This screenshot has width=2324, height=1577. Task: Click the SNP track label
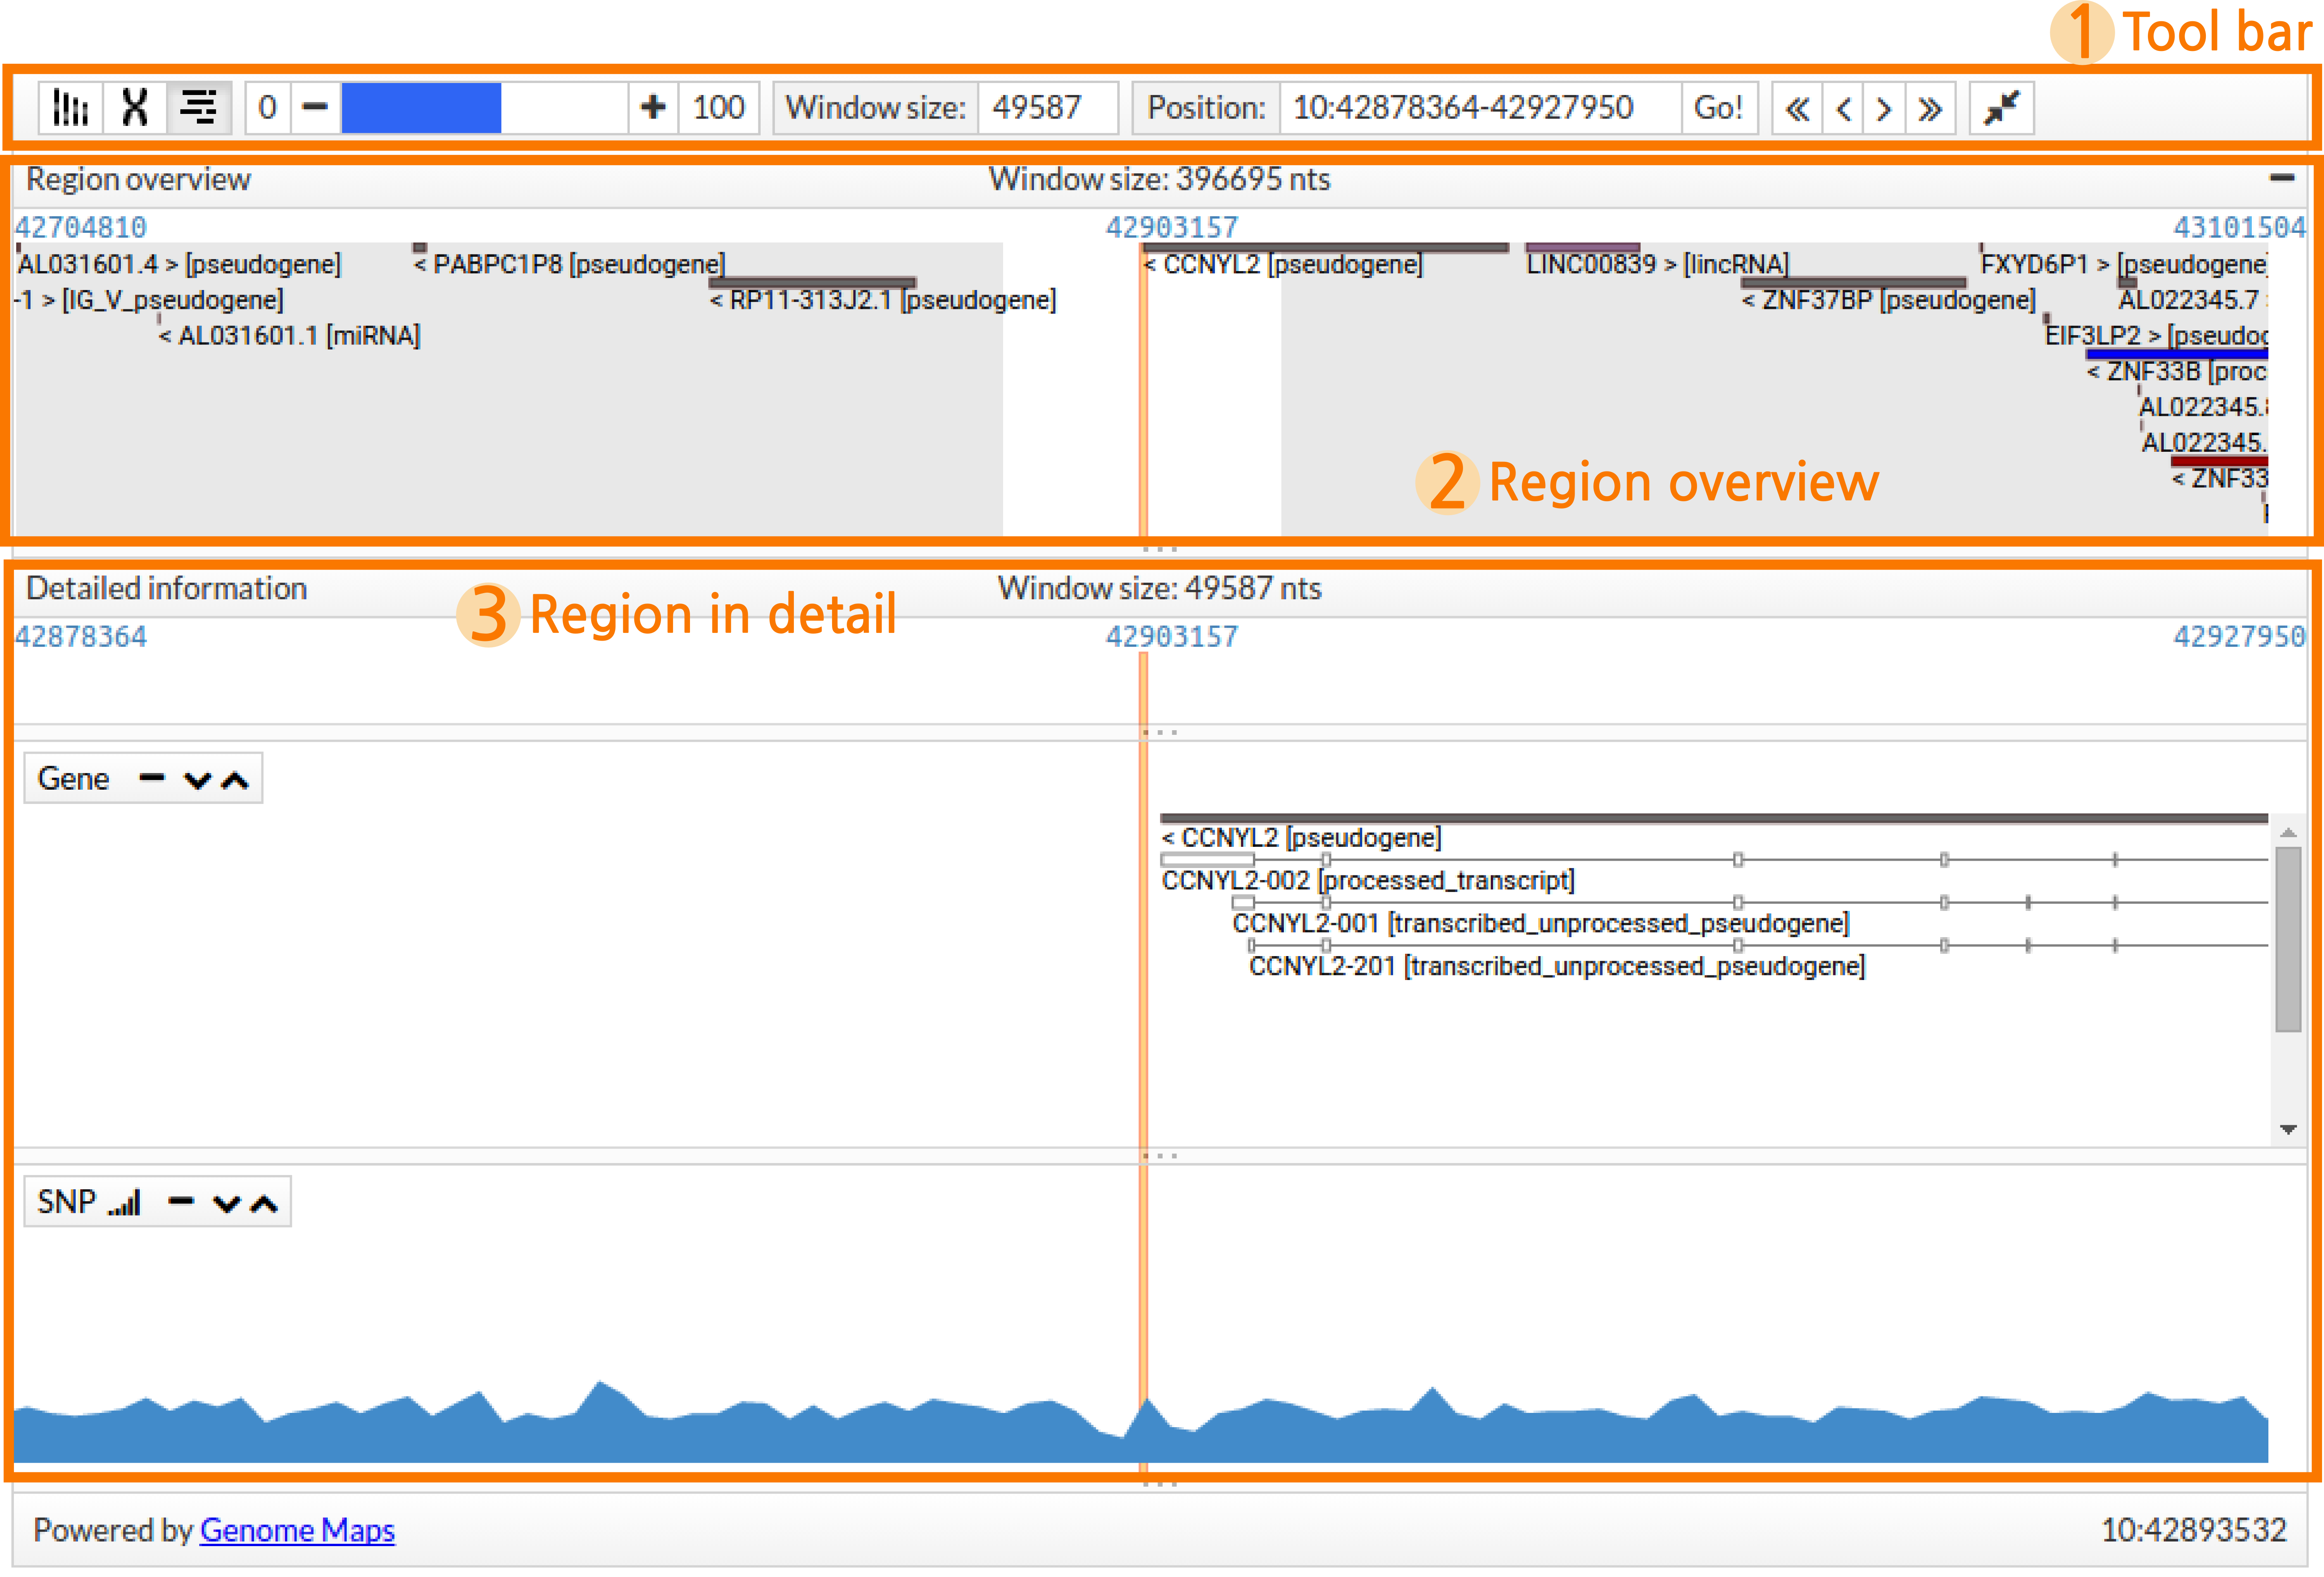(67, 1202)
